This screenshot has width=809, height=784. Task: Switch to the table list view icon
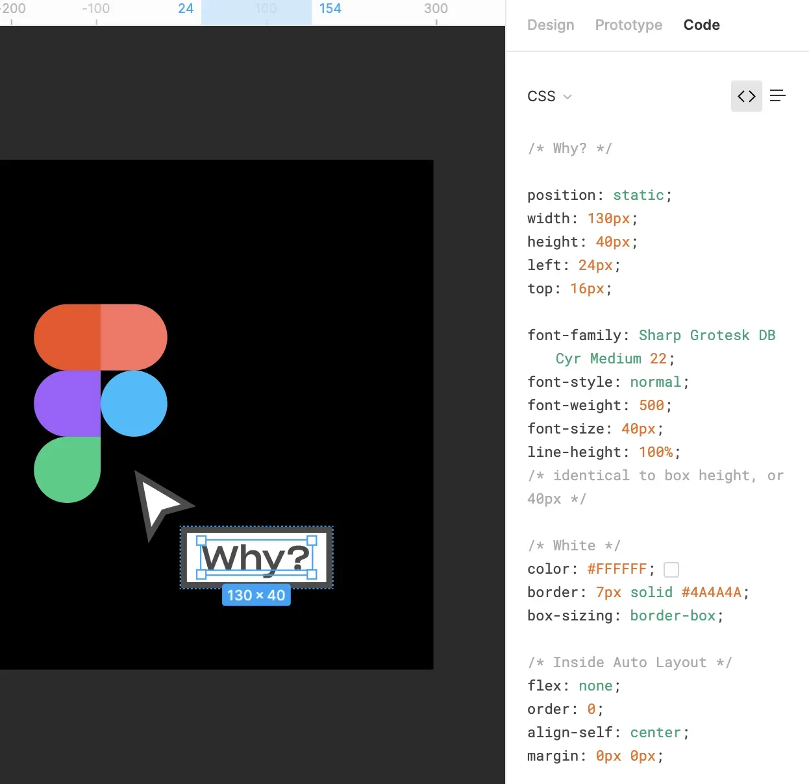click(x=778, y=96)
